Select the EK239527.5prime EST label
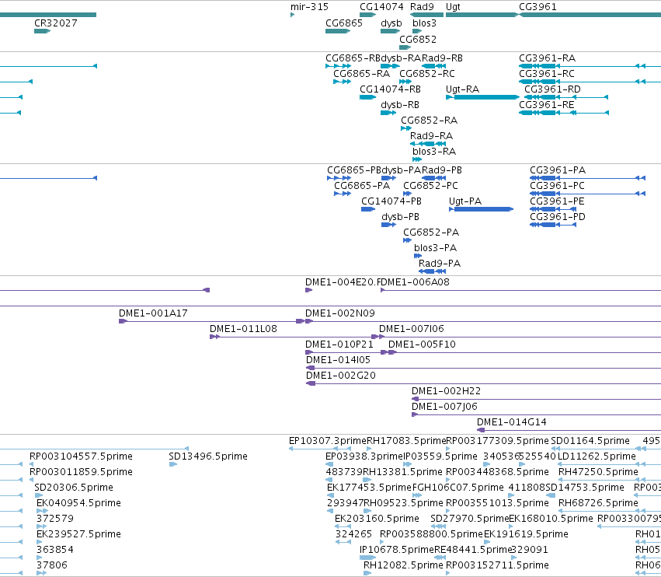 coord(78,534)
